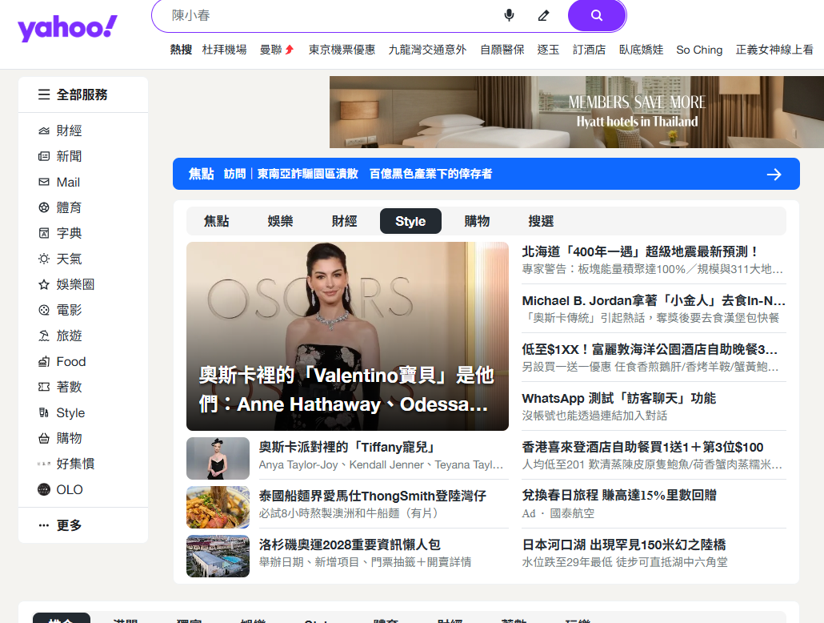824x623 pixels.
Task: Click trending search 東京機票優惠
Action: point(342,50)
